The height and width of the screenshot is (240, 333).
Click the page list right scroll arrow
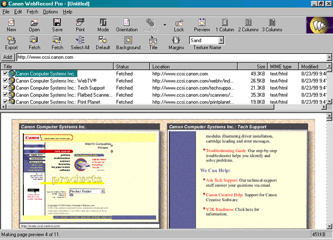click(324, 107)
